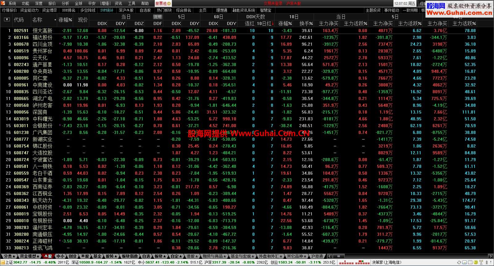Expand the 外盘和外汇 bottom tab menu
The height and width of the screenshot is (266, 494).
coord(270,256)
